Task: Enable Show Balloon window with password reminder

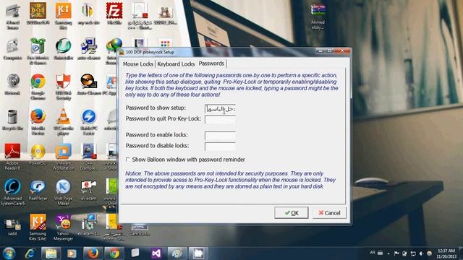Action: tap(127, 160)
